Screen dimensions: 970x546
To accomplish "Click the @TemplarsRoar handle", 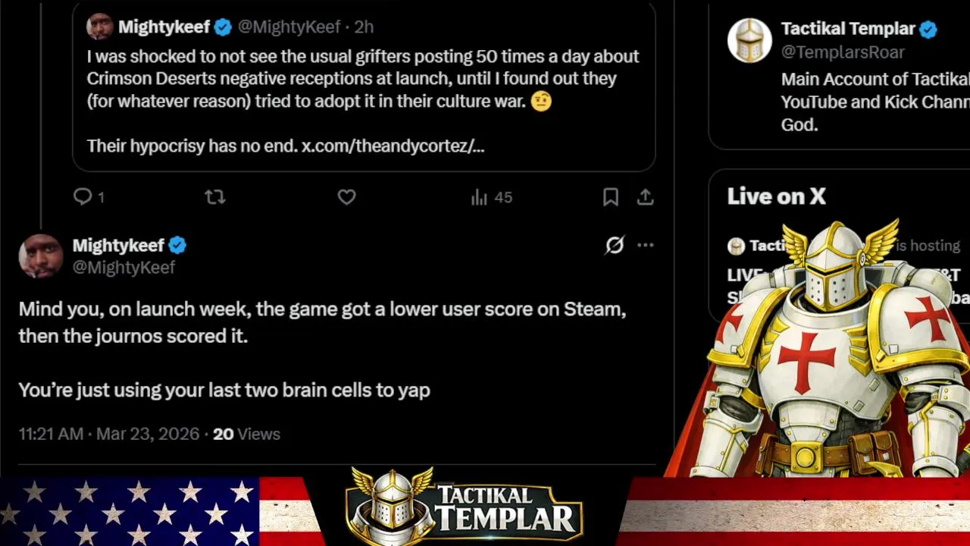I will point(843,52).
